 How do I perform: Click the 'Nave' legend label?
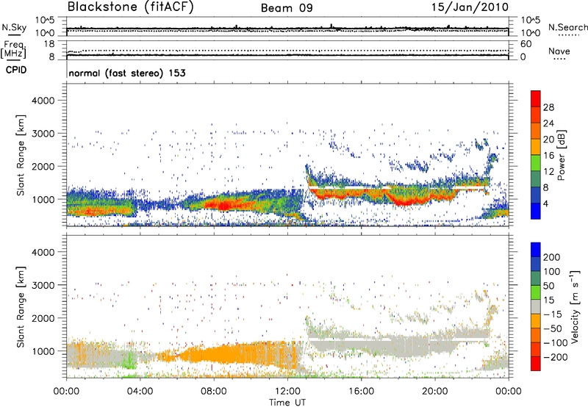tap(559, 51)
